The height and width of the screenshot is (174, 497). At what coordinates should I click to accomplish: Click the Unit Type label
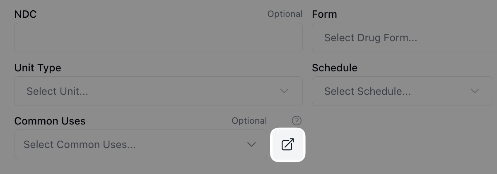click(38, 68)
